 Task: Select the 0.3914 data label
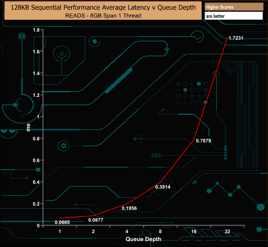point(163,187)
